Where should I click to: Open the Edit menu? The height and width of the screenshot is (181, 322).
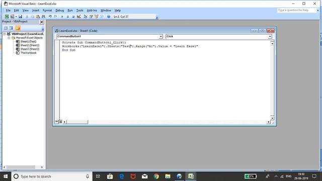[x=17, y=10]
